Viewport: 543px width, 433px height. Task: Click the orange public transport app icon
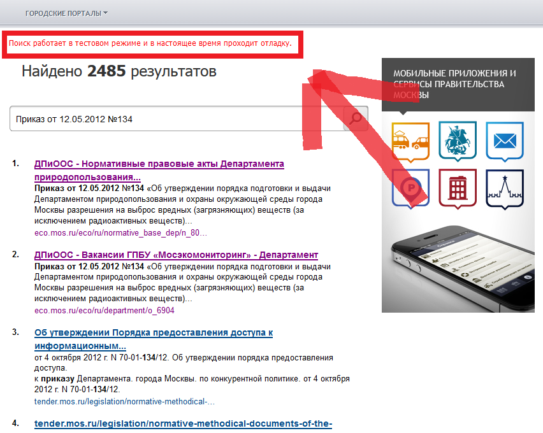410,141
